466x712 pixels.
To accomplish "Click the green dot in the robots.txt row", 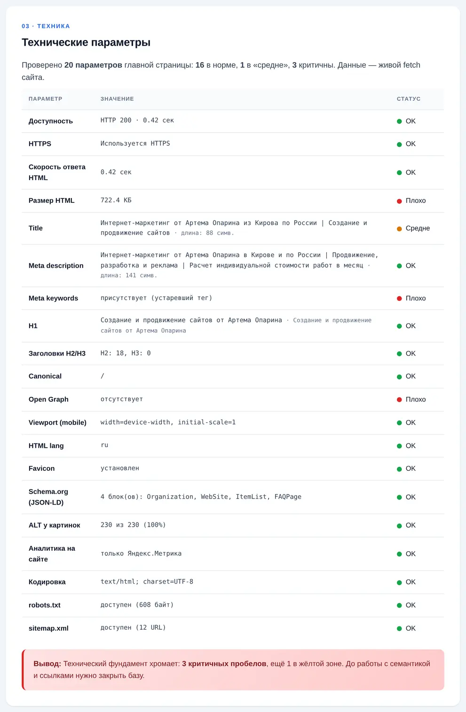I will pyautogui.click(x=399, y=606).
